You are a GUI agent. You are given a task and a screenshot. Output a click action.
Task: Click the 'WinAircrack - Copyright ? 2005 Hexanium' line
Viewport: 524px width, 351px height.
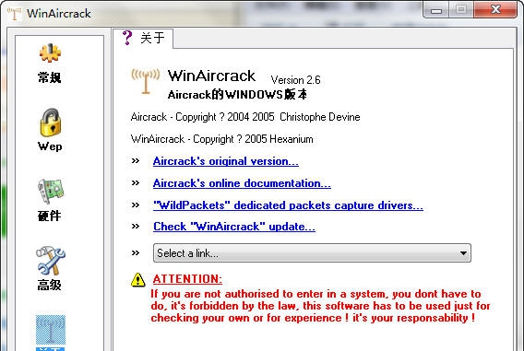[x=222, y=139]
